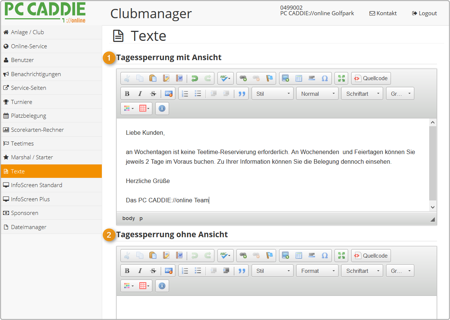Open font size Gr… dropdown in mit Ansicht editor
Image resolution: width=450 pixels, height=320 pixels.
coord(400,94)
